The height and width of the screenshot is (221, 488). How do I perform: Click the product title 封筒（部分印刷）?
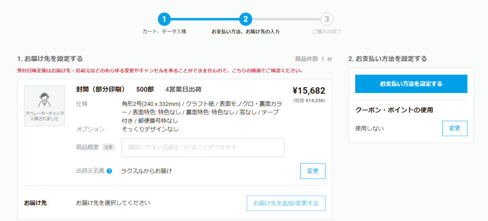pyautogui.click(x=101, y=89)
